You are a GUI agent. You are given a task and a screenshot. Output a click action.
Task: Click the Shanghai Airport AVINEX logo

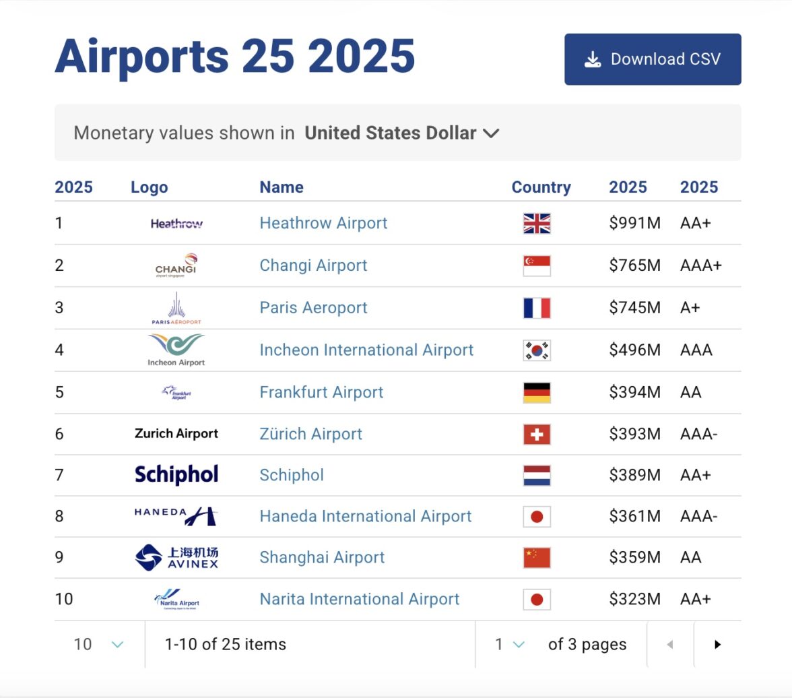(176, 558)
